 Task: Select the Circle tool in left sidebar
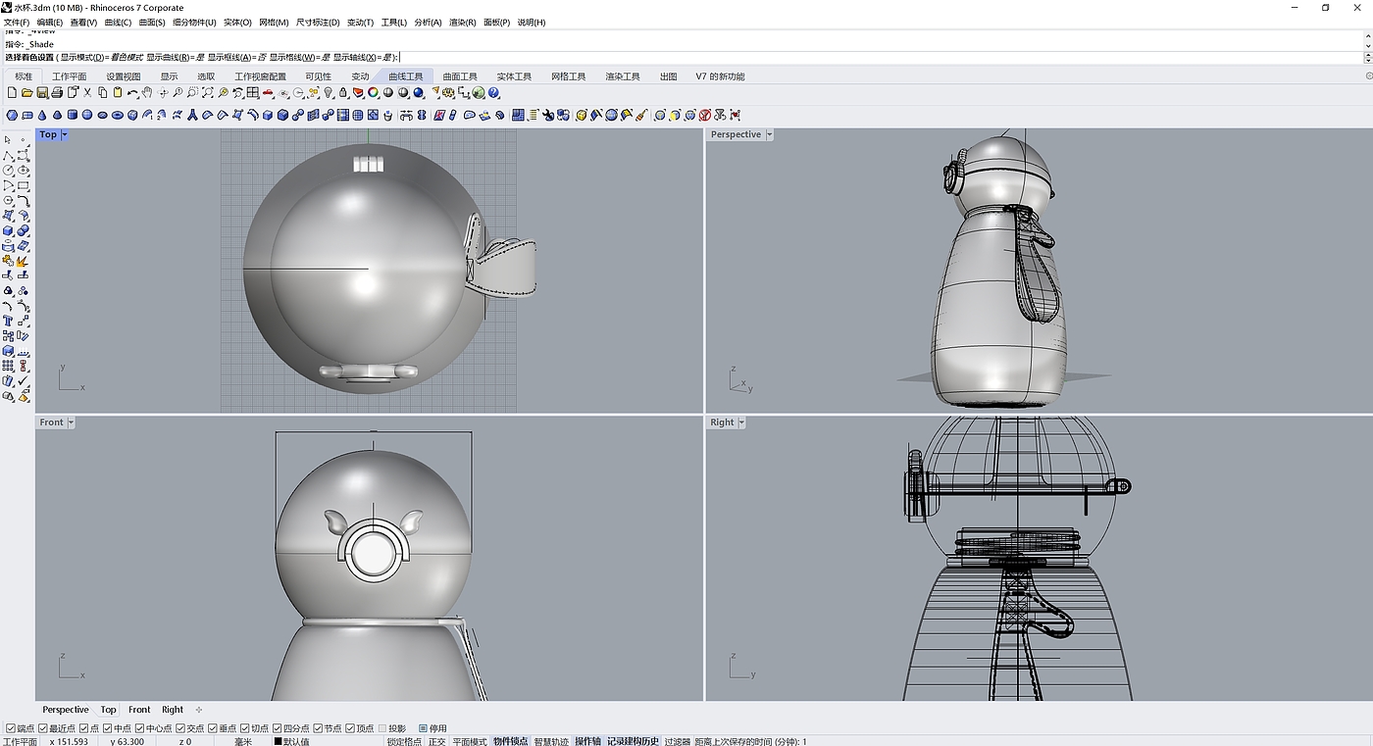[9, 171]
